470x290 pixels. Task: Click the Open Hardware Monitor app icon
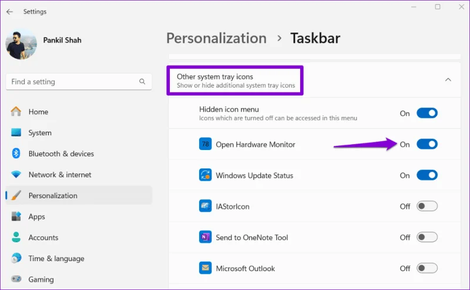coord(205,144)
